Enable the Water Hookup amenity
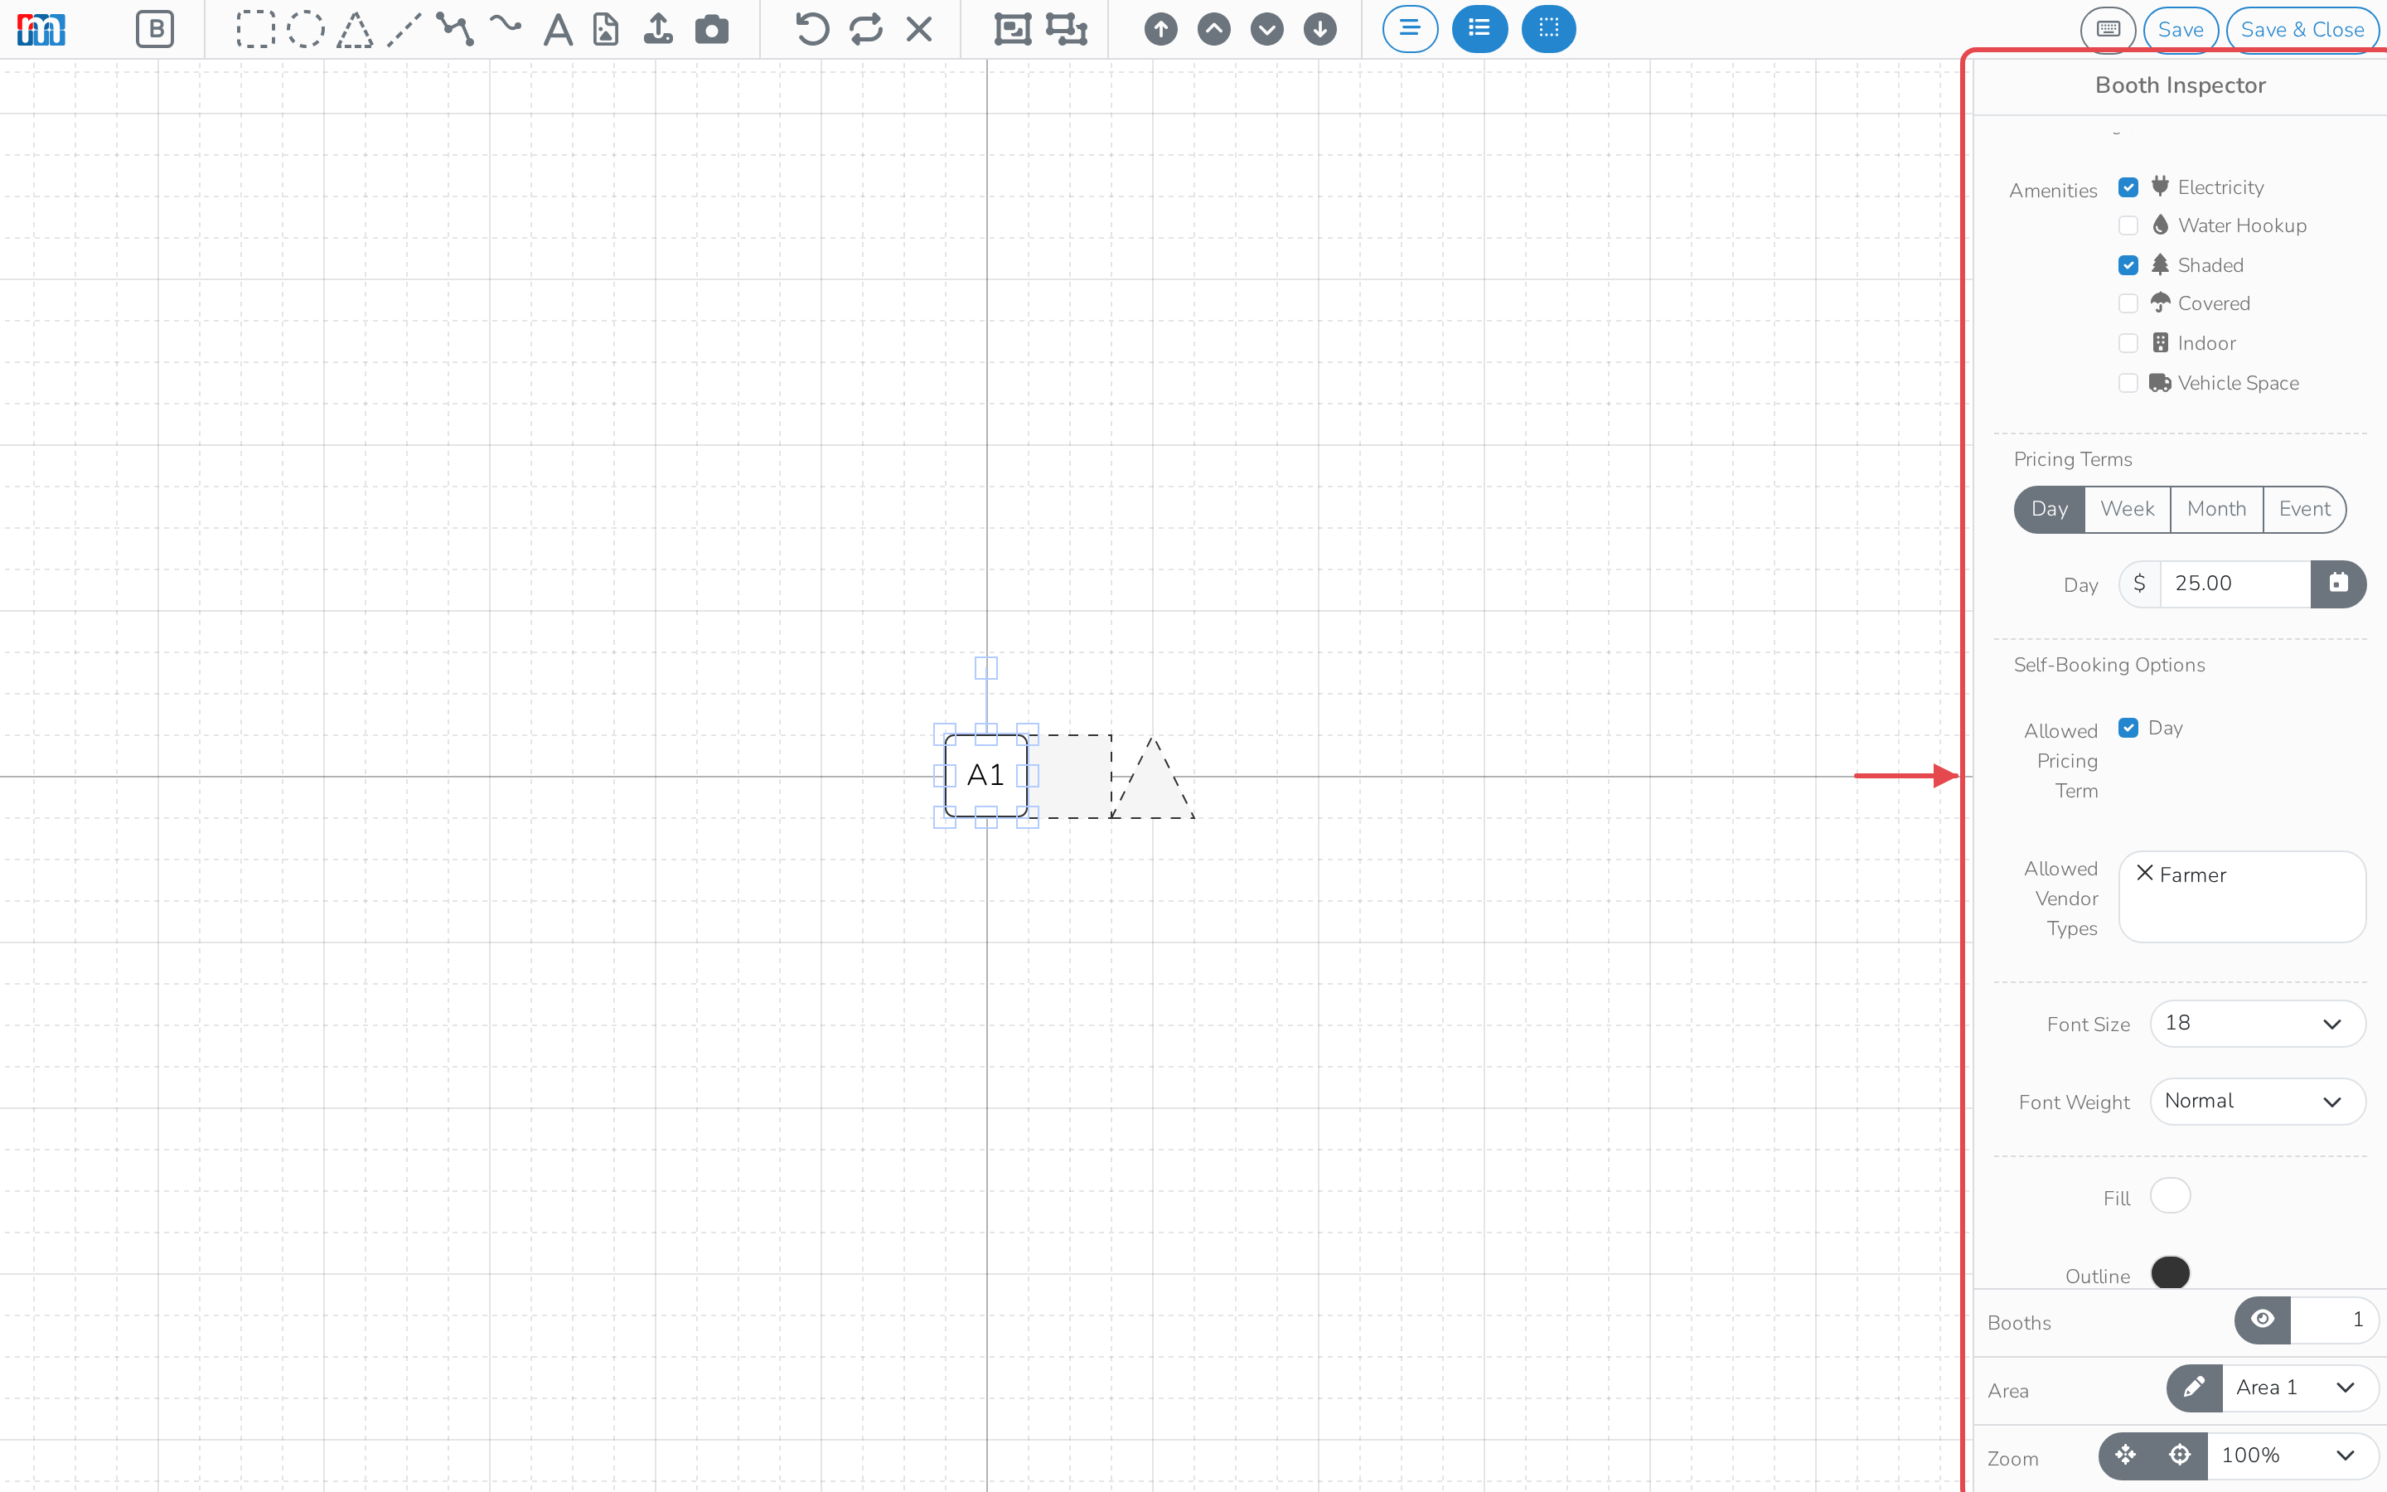This screenshot has width=2387, height=1492. click(x=2128, y=226)
